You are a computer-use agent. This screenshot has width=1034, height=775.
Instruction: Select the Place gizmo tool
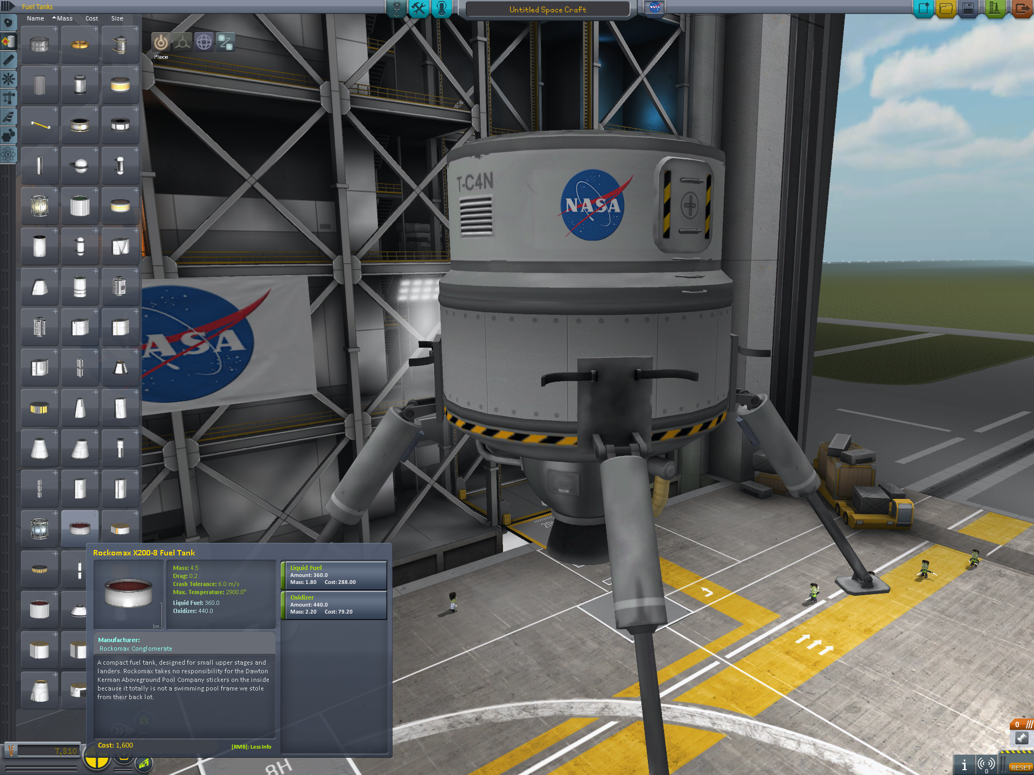pos(160,42)
